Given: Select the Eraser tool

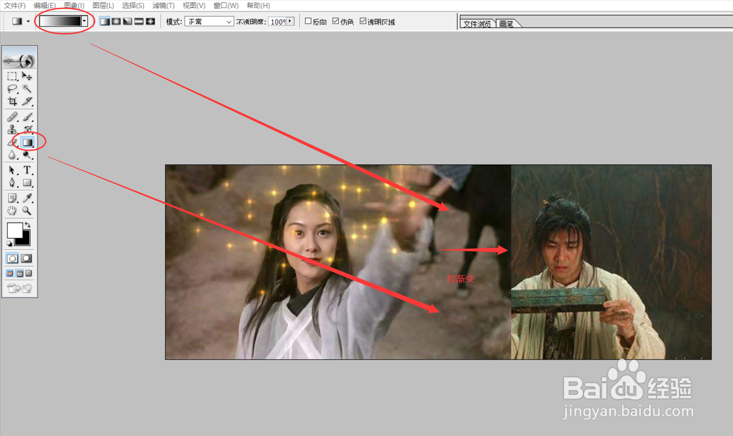Looking at the screenshot, I should tap(12, 143).
